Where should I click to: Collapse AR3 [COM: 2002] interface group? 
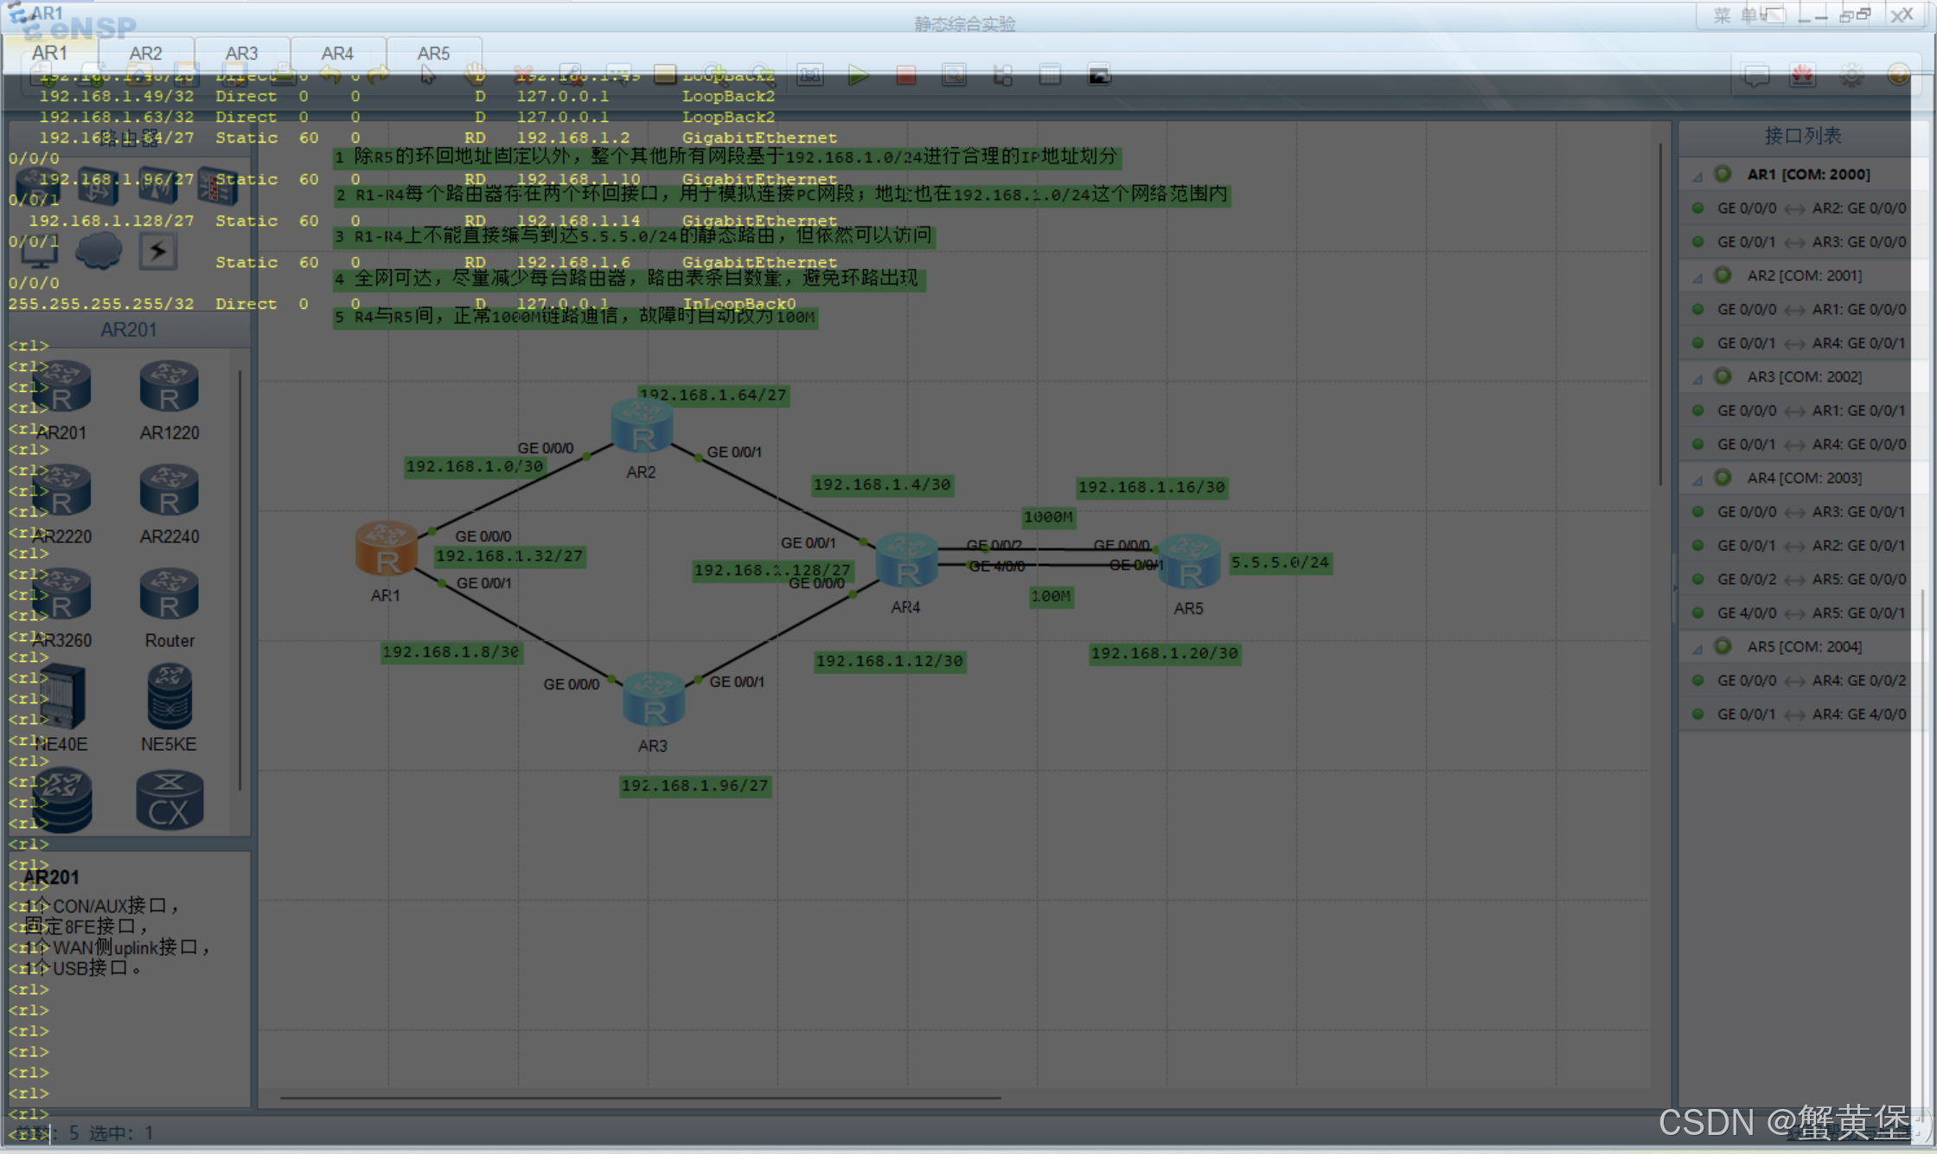pyautogui.click(x=1697, y=378)
